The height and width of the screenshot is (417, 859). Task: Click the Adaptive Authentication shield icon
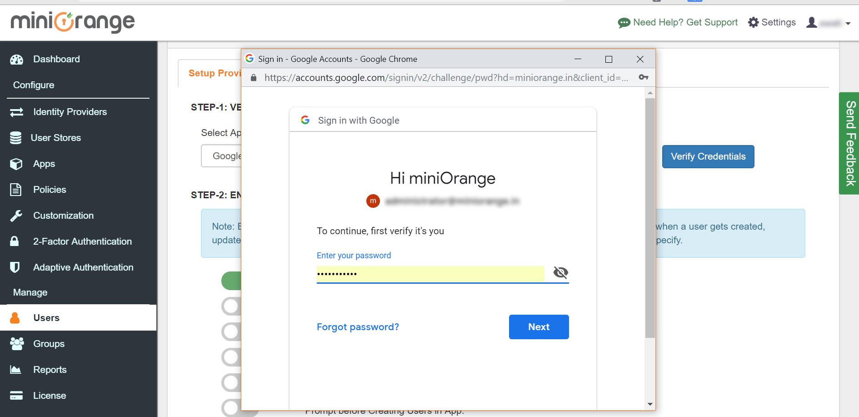[15, 267]
